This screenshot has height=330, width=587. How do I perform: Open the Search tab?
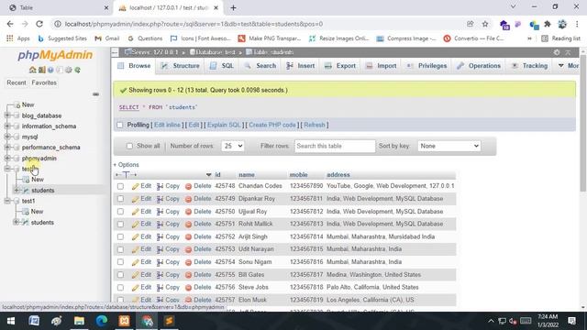pyautogui.click(x=260, y=66)
